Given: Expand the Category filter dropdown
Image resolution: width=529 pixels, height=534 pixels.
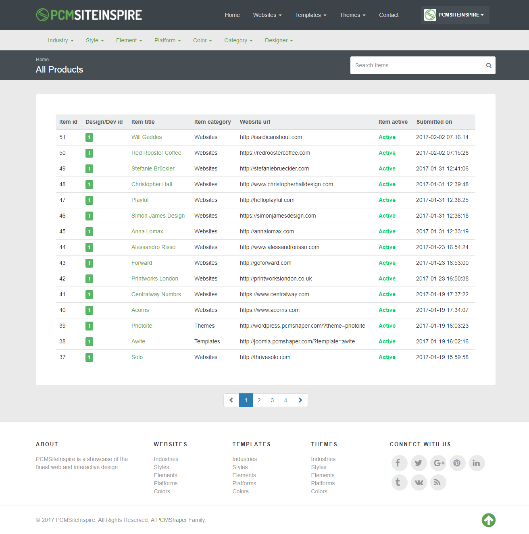Looking at the screenshot, I should click(238, 40).
